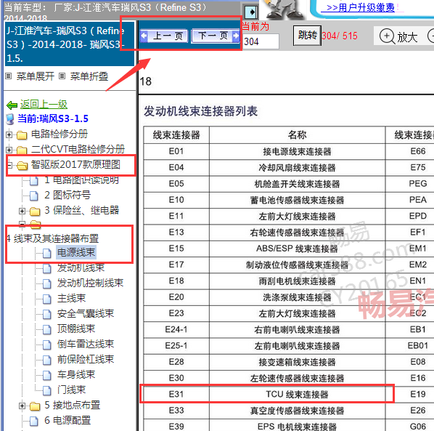Click the black arrow panel toggle icon
Viewport: 434px width, 431px height.
pyautogui.click(x=251, y=12)
